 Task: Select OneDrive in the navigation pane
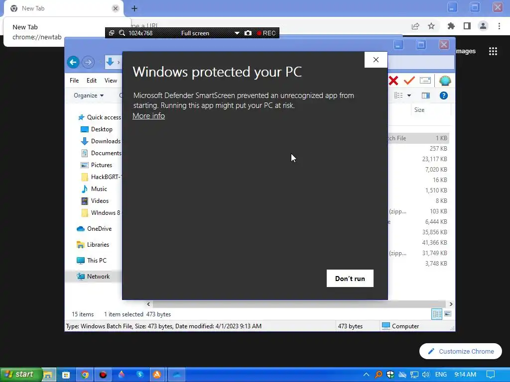[94, 229]
